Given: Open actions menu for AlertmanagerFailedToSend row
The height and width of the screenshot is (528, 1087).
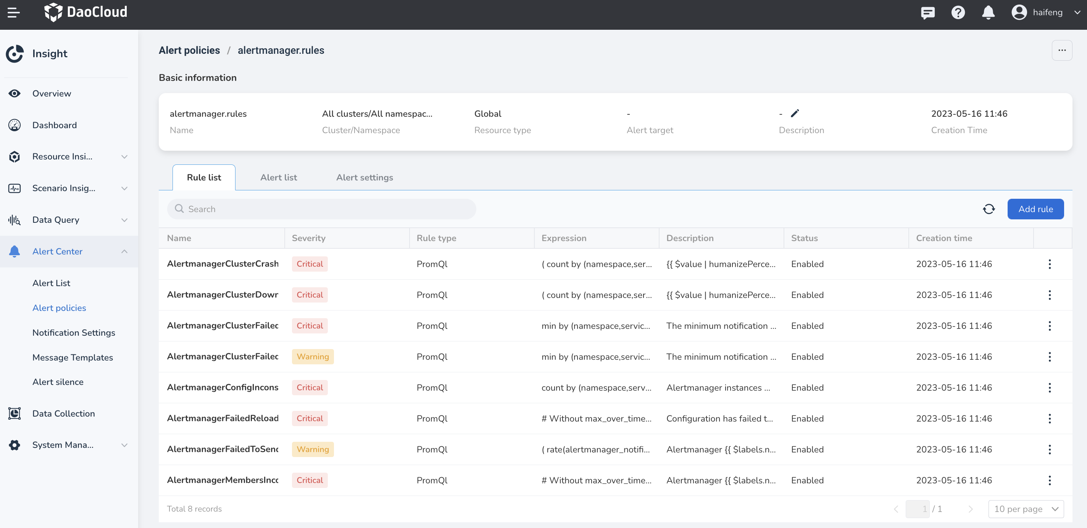Looking at the screenshot, I should click(1050, 449).
